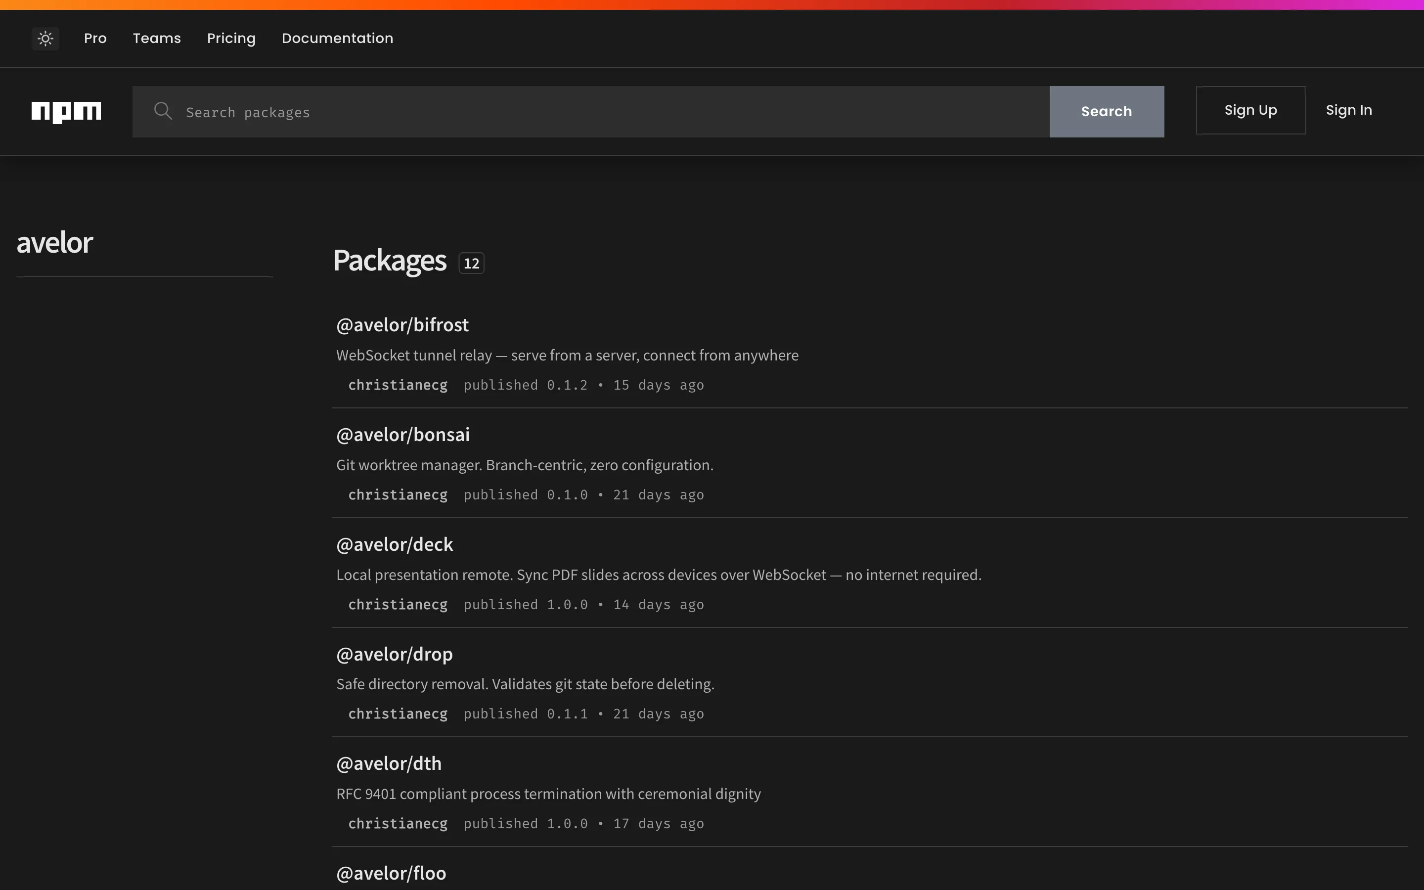Click the magnifying glass search icon

[x=163, y=111]
